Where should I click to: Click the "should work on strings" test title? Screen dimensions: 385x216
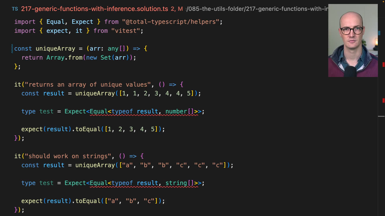(x=70, y=156)
